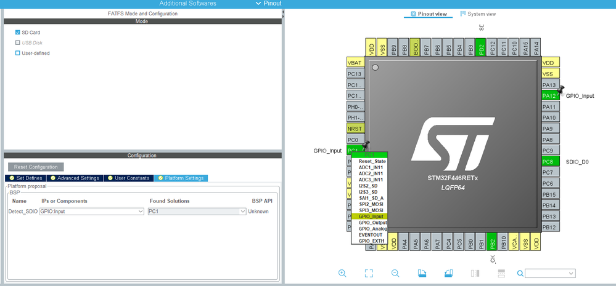Select GPIO_Output in the pin menu
The image size is (616, 286).
click(369, 223)
